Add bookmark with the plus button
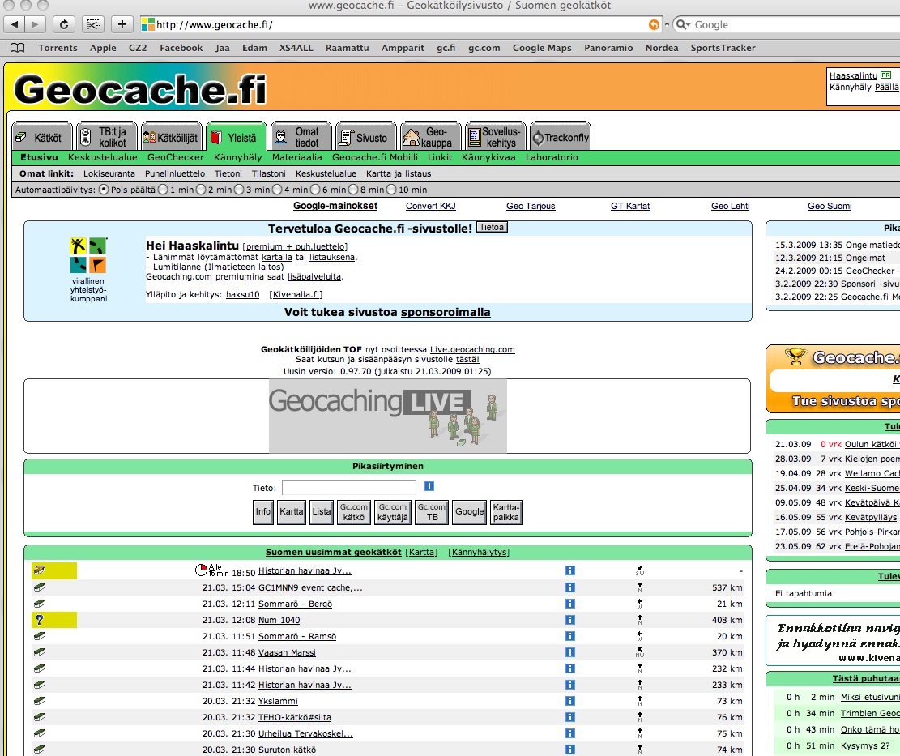The height and width of the screenshot is (756, 900). (x=122, y=24)
